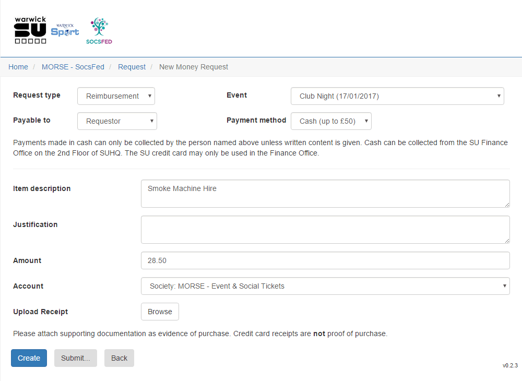Click the New Money Request breadcrumb text
Viewport: 522px width, 381px height.
[x=194, y=67]
